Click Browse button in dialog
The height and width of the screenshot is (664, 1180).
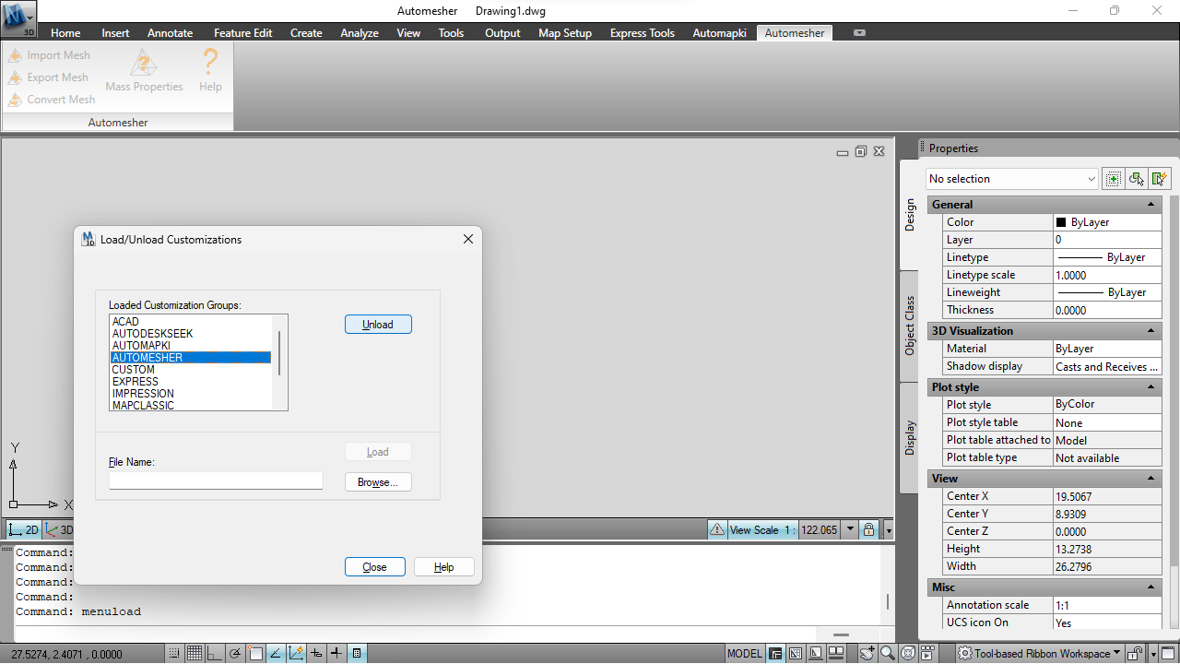pos(378,482)
